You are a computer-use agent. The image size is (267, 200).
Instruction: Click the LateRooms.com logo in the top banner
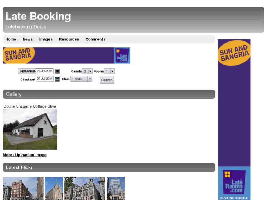pos(122,56)
